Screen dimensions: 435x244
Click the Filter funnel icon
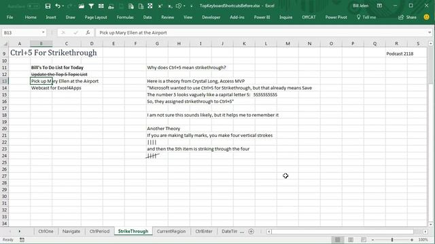(x=91, y=6)
